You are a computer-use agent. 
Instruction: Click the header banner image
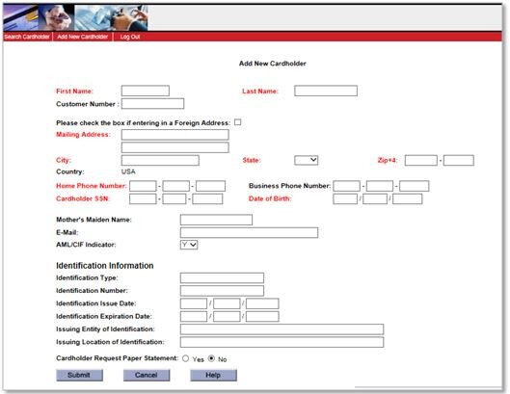coord(75,18)
